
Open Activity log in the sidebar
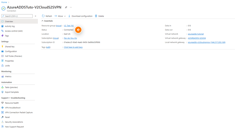pyautogui.click(x=10, y=26)
